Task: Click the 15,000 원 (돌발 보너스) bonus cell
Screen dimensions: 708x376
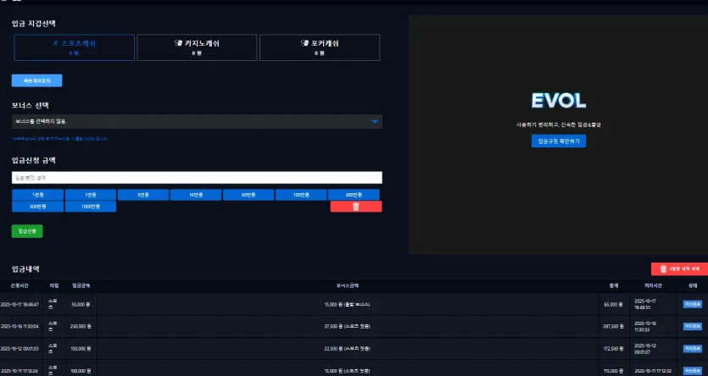Action: tap(348, 305)
